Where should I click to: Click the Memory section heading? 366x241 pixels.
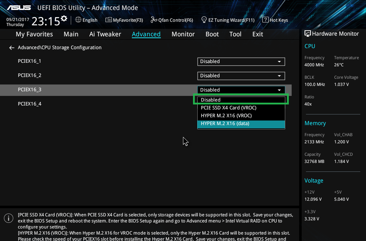pyautogui.click(x=315, y=123)
